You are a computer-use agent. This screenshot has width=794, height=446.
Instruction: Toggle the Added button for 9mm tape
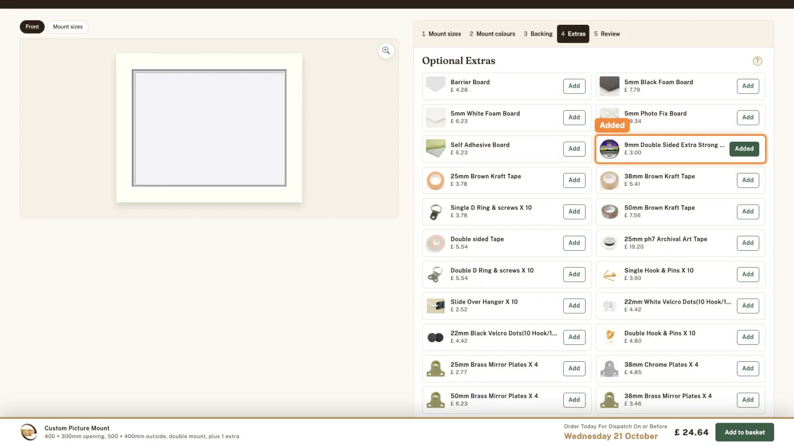(744, 149)
